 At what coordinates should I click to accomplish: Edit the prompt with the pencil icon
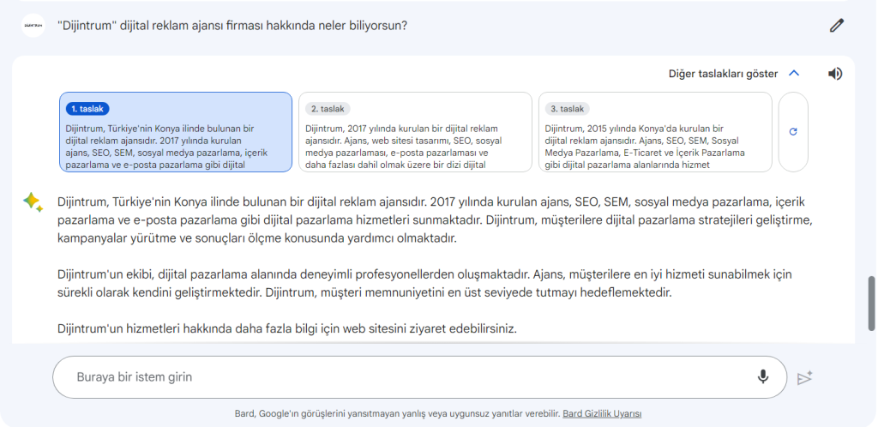point(837,25)
